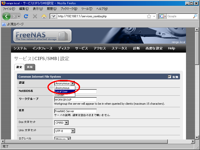Click the Forward navigation arrow
Viewport: 200px width, 150px height.
point(14,16)
